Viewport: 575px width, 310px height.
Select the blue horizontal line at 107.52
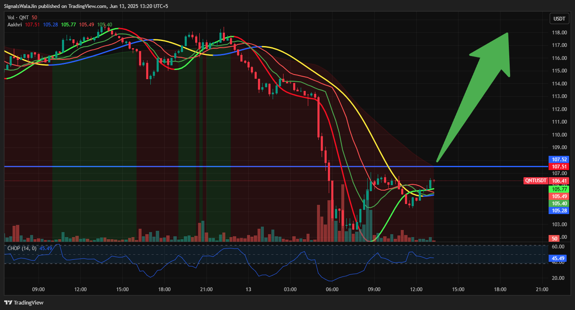pos(276,166)
